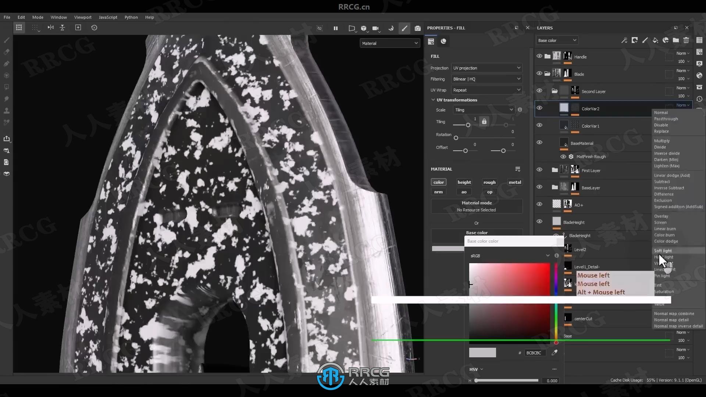
Task: Add a paint layer in Layers panel
Action: coord(645,40)
